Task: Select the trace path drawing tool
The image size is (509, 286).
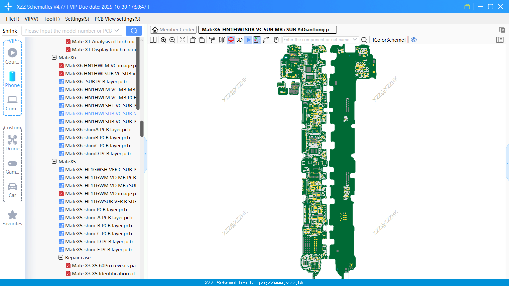Action: coord(266,40)
